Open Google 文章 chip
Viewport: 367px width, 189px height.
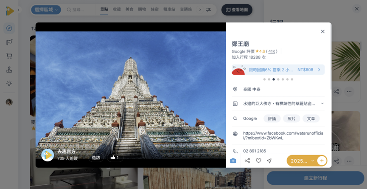point(311,118)
